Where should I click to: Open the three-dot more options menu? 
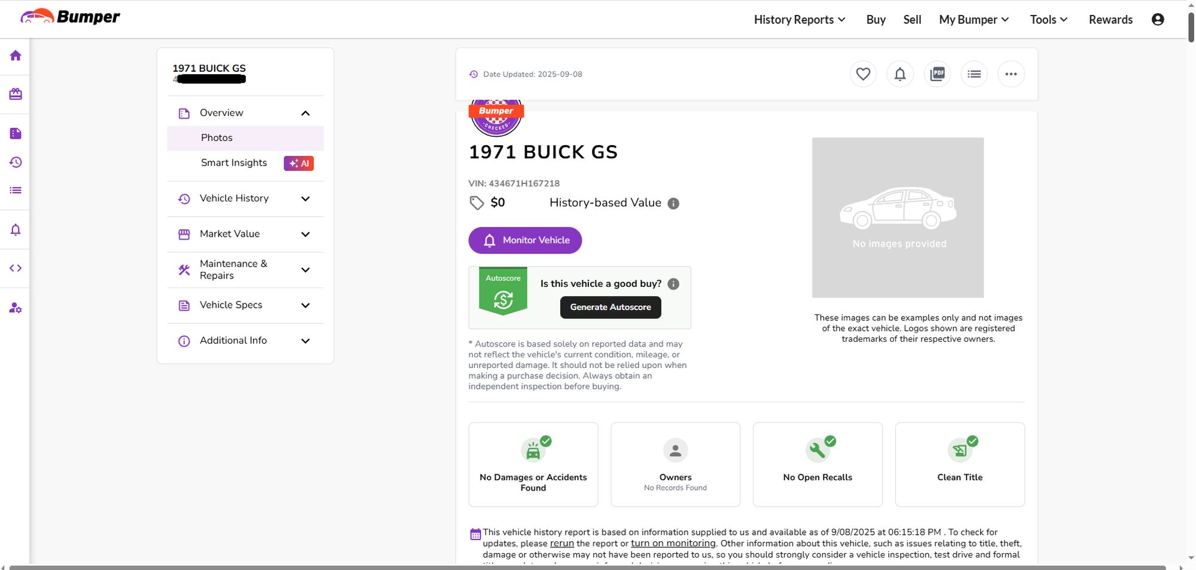pyautogui.click(x=1011, y=74)
